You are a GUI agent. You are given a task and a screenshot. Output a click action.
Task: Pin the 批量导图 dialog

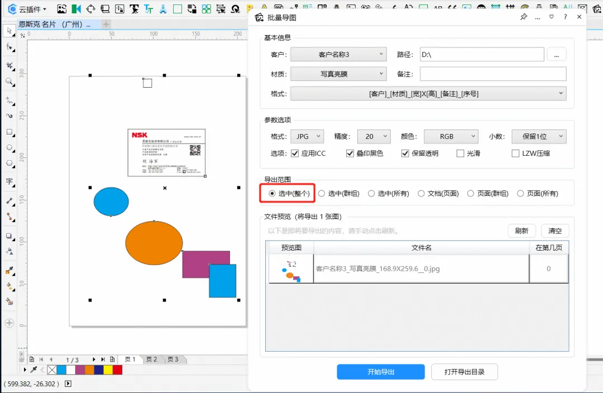(x=523, y=17)
